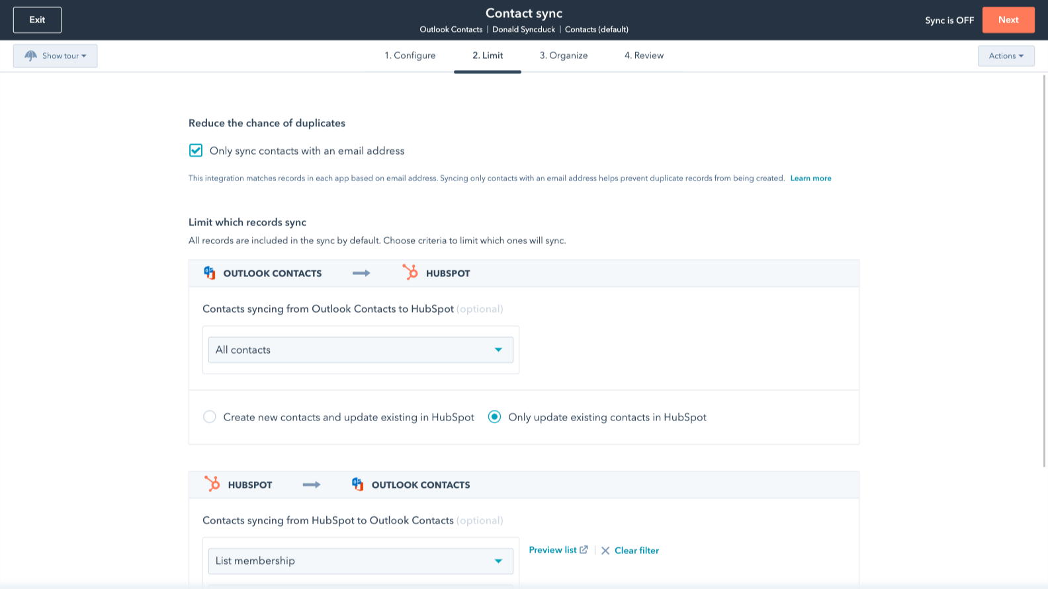Go to the 3. Organize tab

[564, 56]
